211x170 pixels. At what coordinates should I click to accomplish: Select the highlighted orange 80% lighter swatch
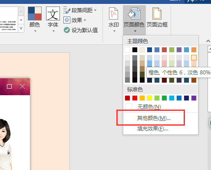pyautogui.click(x=194, y=57)
